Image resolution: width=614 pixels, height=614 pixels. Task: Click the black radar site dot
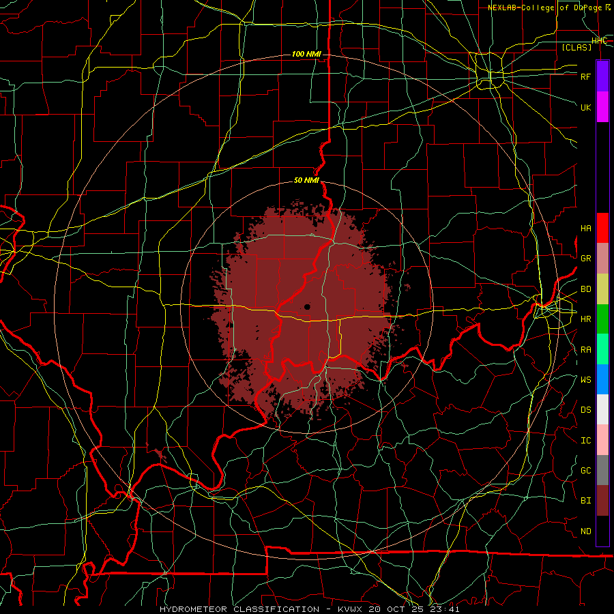[307, 307]
